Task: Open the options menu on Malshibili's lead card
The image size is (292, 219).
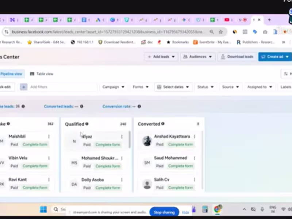Action: click(48, 136)
